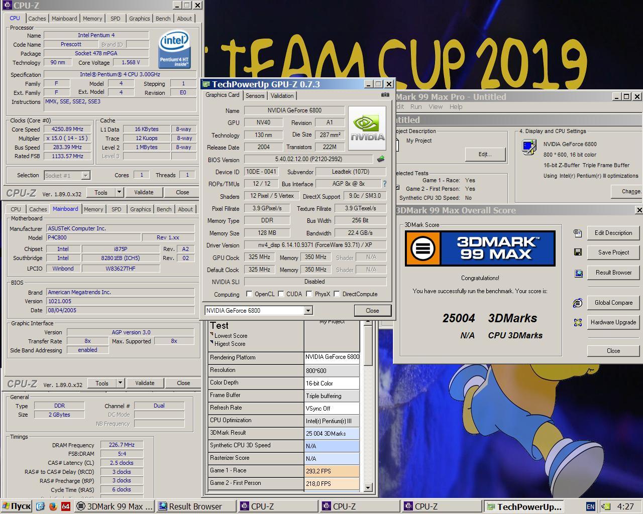
Task: Click the CPU-Z title bar application icon
Action: click(x=7, y=5)
